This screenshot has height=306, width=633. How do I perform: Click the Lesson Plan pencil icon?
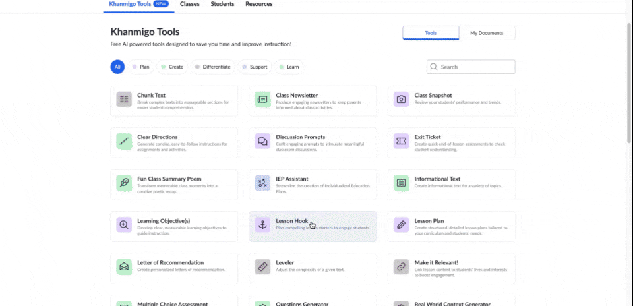pyautogui.click(x=401, y=225)
